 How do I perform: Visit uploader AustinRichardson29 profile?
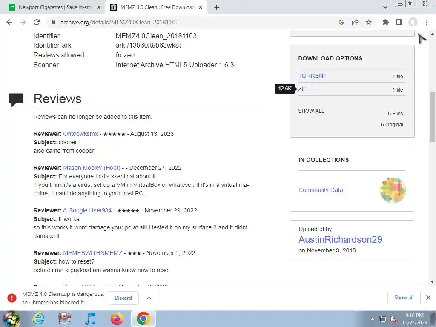pos(340,239)
